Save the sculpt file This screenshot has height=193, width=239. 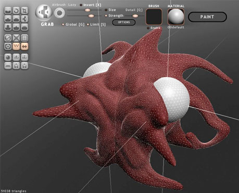tap(24, 66)
